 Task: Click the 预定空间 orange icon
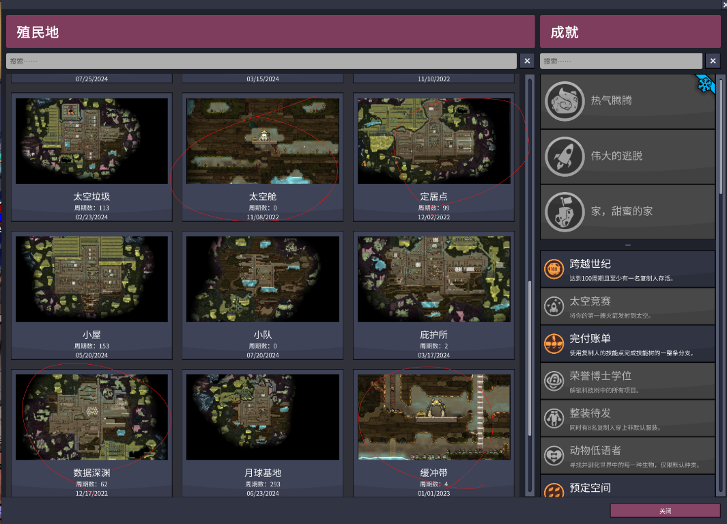point(554,490)
